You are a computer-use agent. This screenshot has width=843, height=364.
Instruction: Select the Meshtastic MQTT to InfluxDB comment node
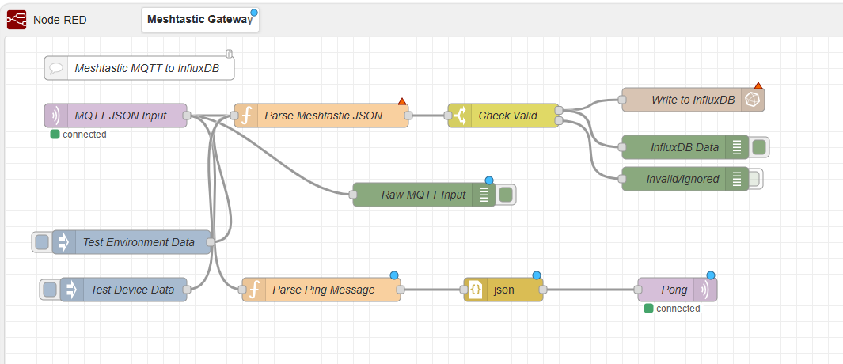[139, 68]
